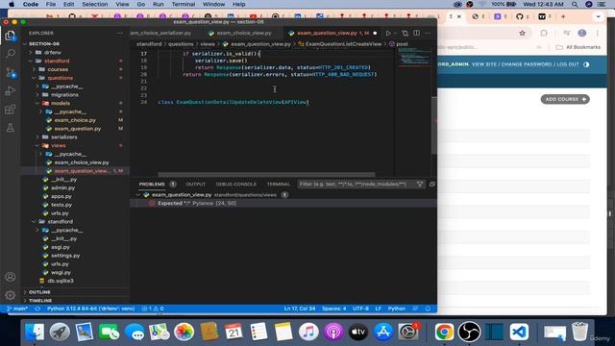Viewport: 615px width, 346px height.
Task: Open the Manage gear icon
Action: click(x=11, y=295)
